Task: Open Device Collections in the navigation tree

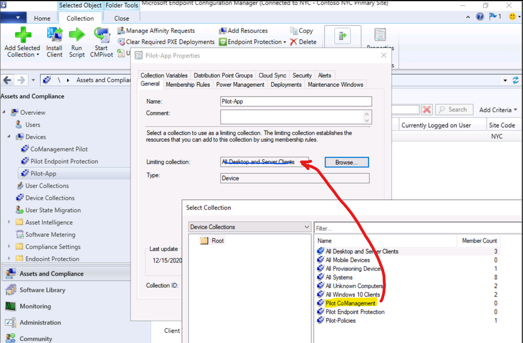Action: coord(50,198)
